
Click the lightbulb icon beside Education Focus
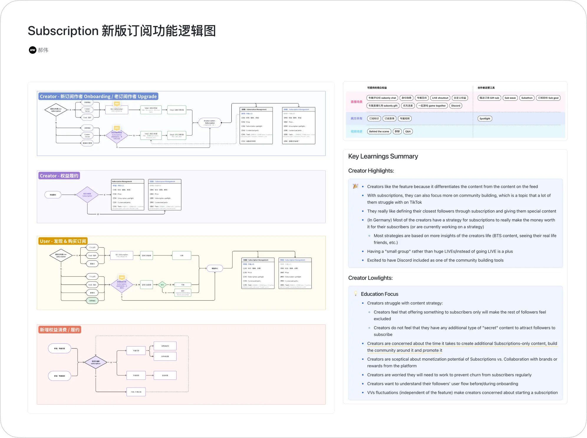pos(356,294)
